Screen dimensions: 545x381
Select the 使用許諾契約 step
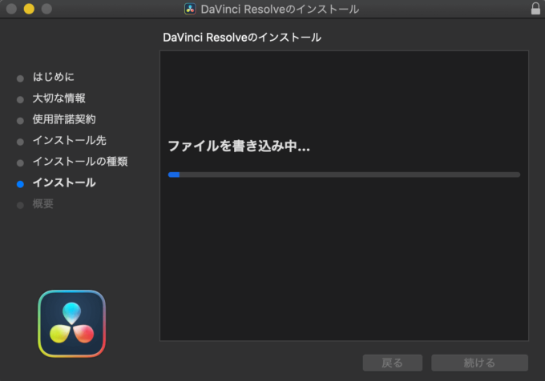(x=64, y=119)
